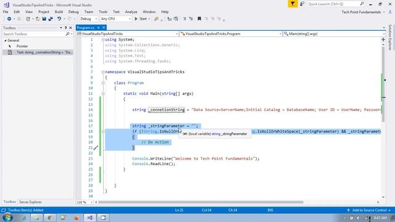
Task: Open the Team menu
Action: tap(89, 12)
